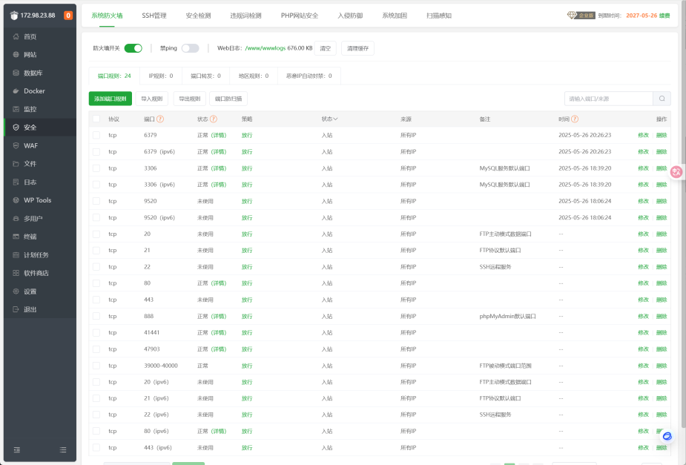The width and height of the screenshot is (686, 465).
Task: Click into the 请输入端口/来源 search field
Action: [609, 99]
